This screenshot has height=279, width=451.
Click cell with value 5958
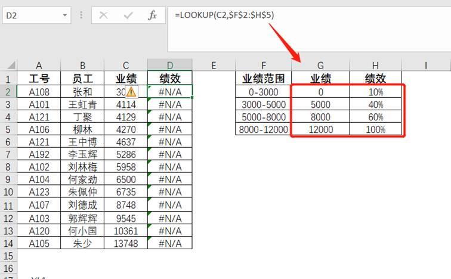pos(126,167)
